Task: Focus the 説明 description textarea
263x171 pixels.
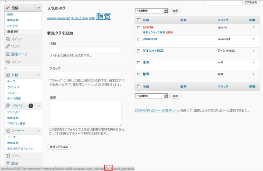Action: point(85,114)
